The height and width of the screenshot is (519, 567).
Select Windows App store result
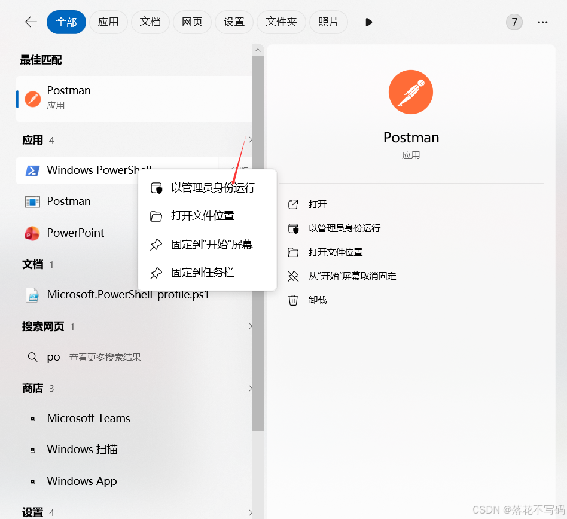(x=82, y=481)
